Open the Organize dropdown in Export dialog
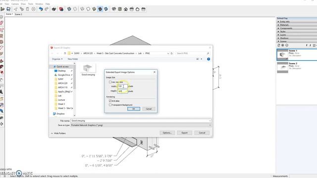 (57, 59)
